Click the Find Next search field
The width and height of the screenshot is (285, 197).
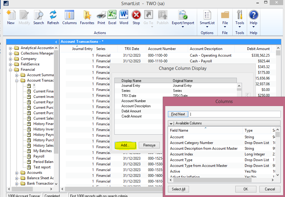coord(235,114)
